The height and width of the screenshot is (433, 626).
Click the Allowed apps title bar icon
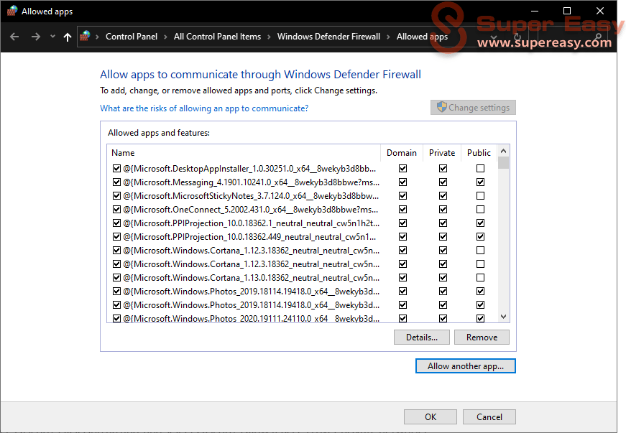click(12, 11)
